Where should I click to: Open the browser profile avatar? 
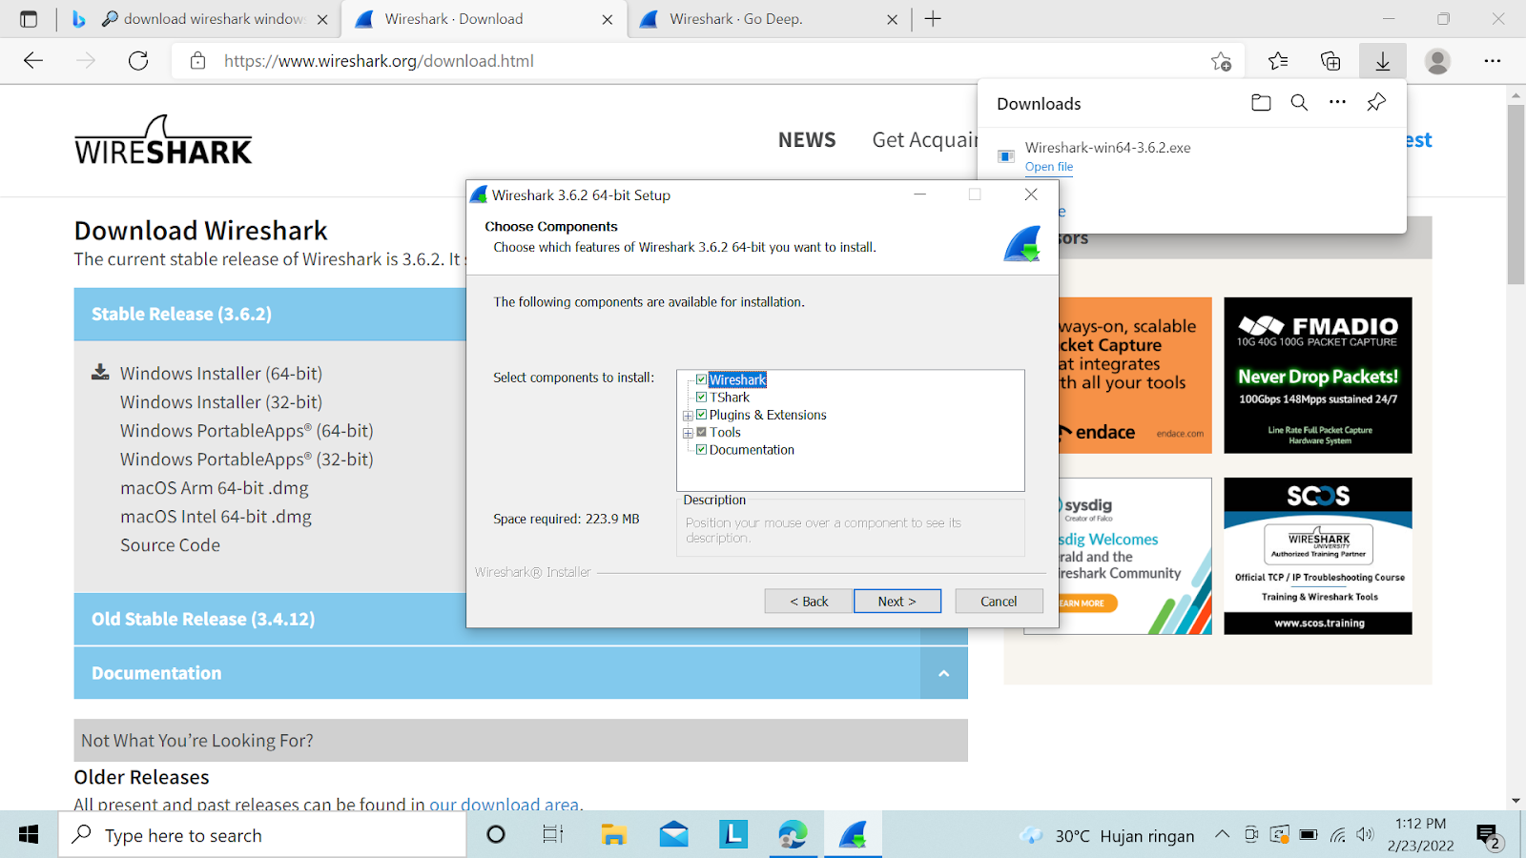[1437, 61]
